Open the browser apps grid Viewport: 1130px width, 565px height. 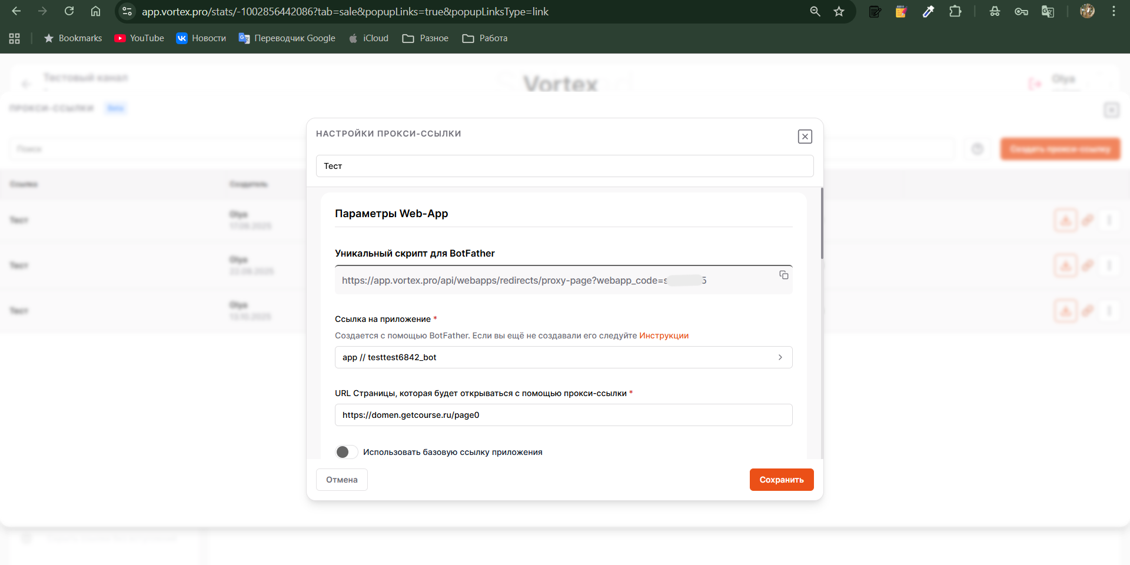click(x=15, y=38)
